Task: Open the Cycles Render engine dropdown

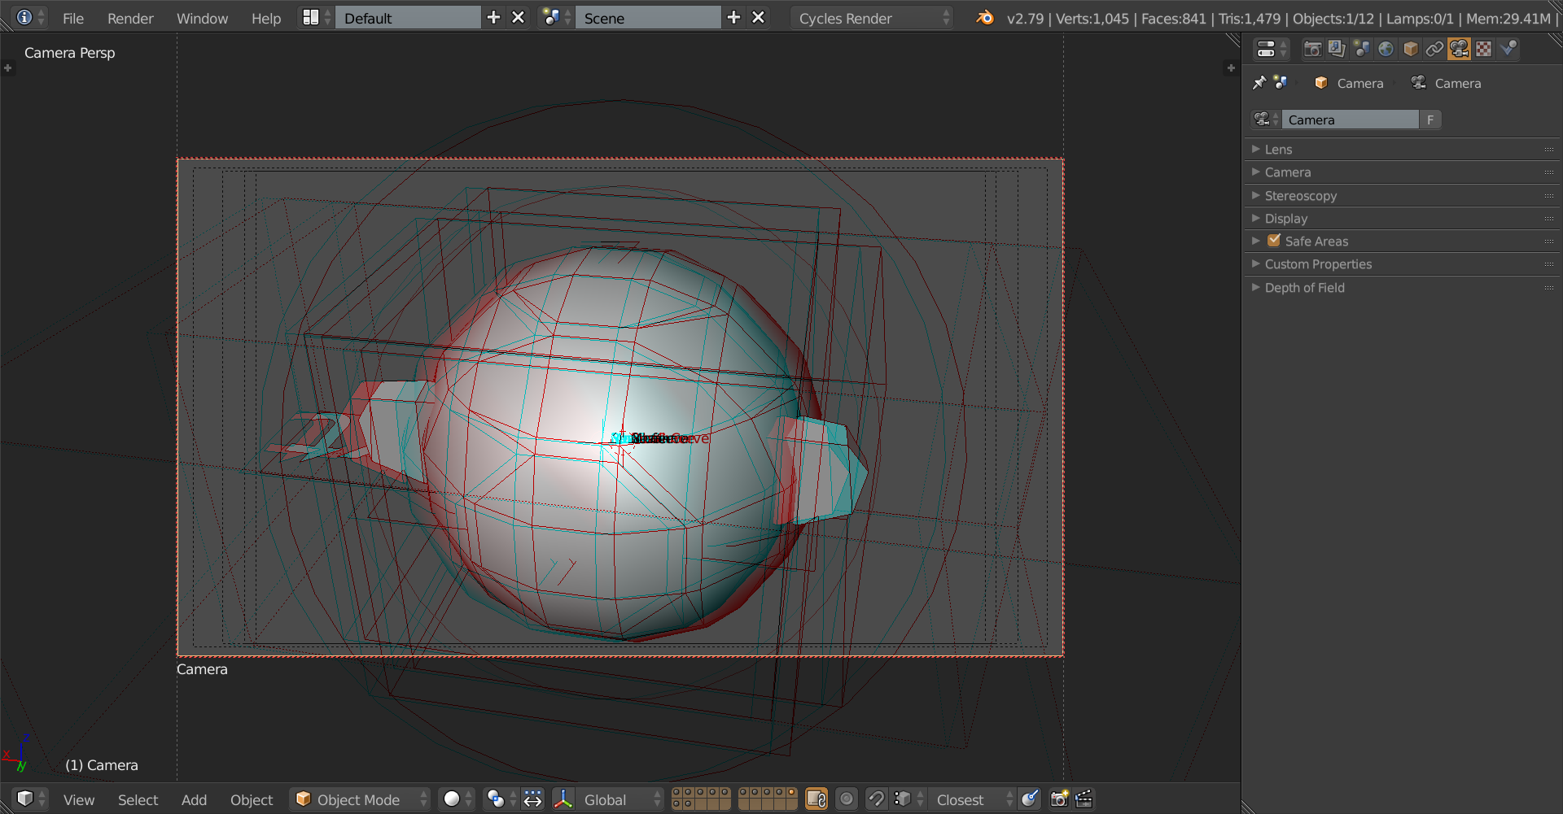Action: (x=871, y=18)
